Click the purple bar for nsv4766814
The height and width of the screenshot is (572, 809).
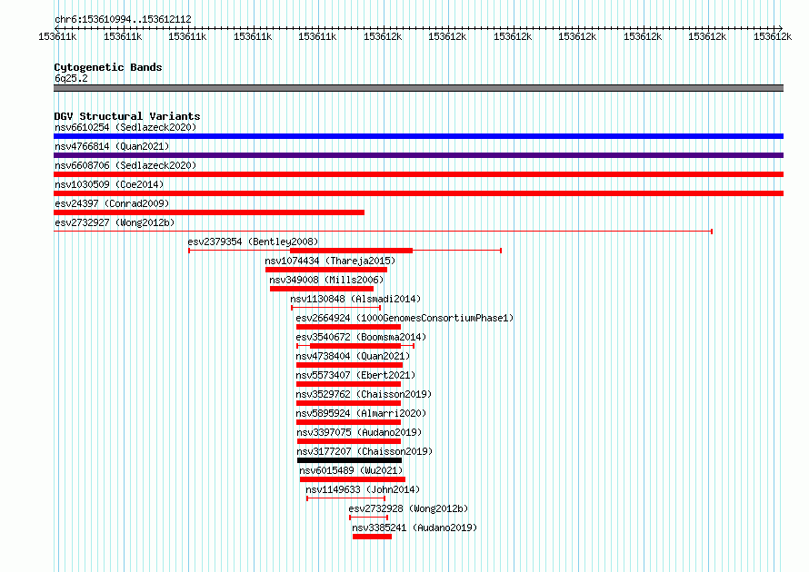click(418, 155)
